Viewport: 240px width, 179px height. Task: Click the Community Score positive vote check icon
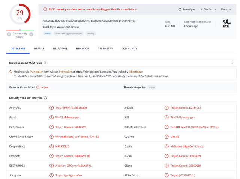[31, 34]
